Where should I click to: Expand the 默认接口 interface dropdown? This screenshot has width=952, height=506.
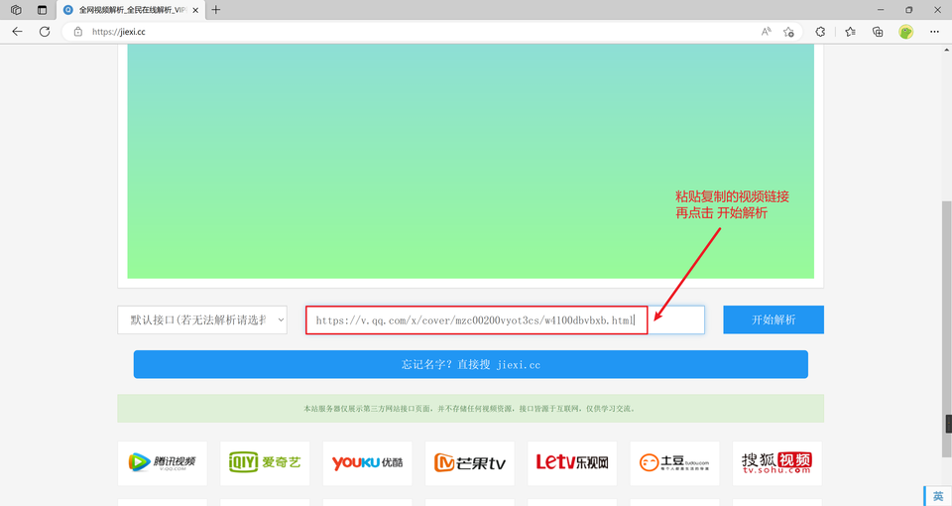(202, 319)
